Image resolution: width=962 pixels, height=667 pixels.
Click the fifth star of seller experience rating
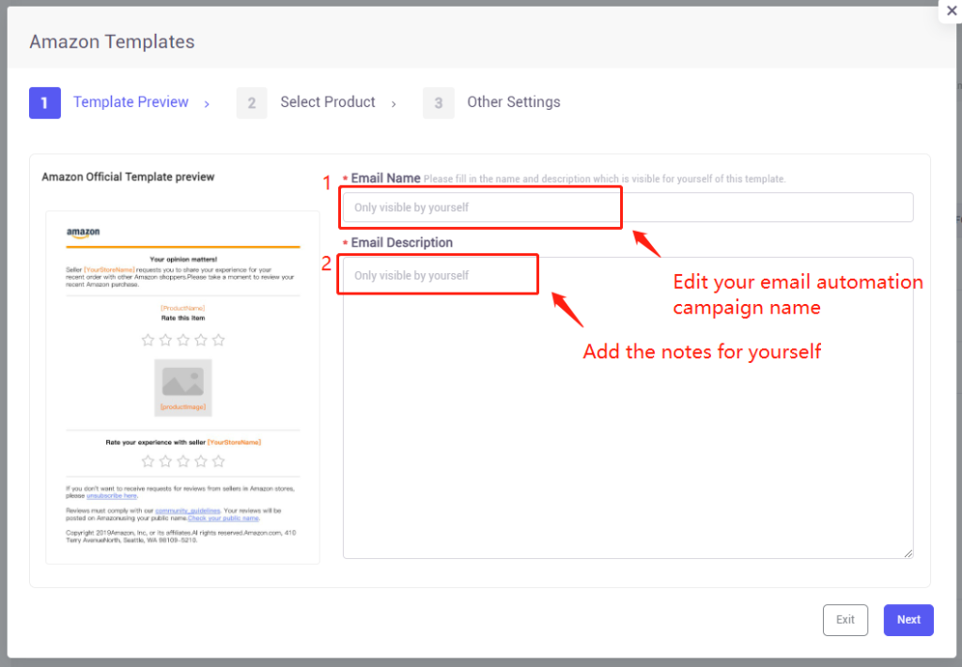pyautogui.click(x=218, y=462)
